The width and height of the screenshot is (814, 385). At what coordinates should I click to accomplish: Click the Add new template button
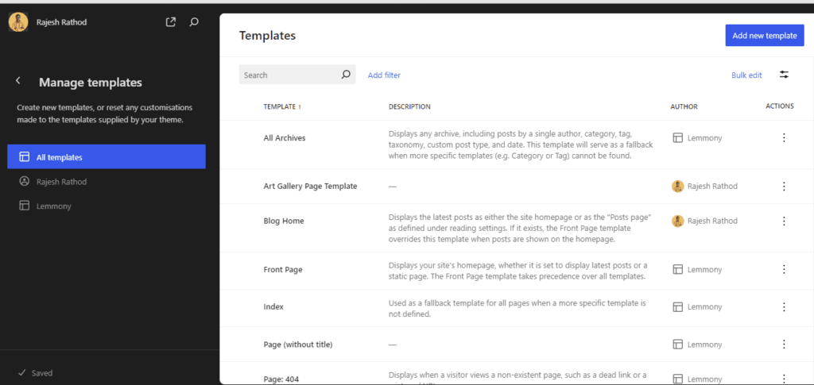coord(764,36)
